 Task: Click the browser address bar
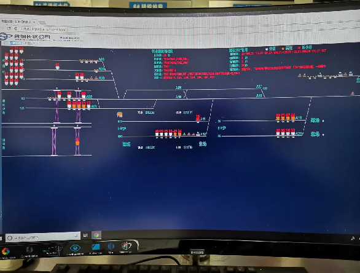[46, 29]
